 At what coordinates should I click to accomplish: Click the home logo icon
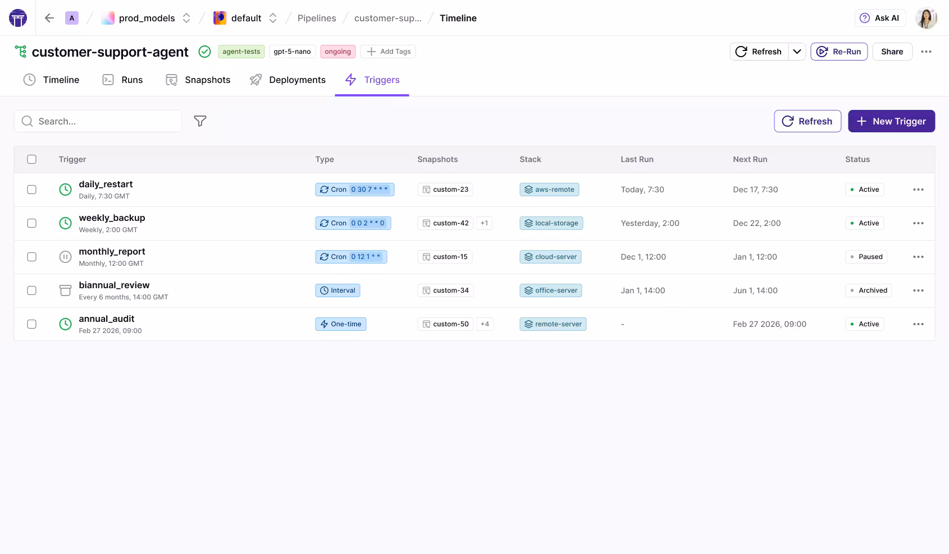click(18, 18)
